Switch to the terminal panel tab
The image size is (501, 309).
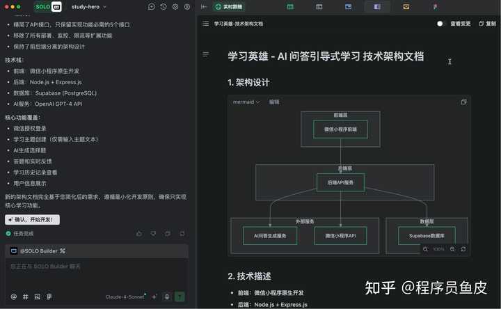319,7
